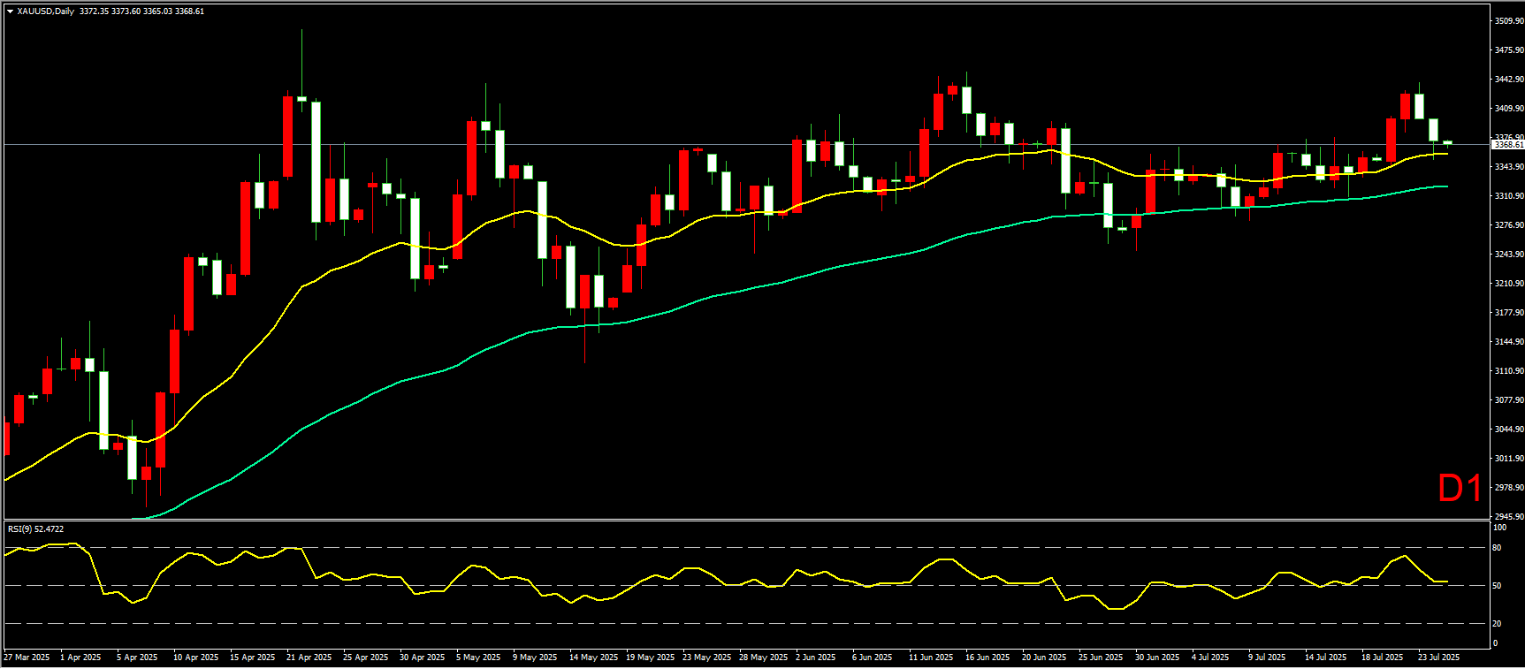Viewport: 1525px width, 669px height.
Task: Click the yellow RSI line's last point
Action: point(1446,582)
